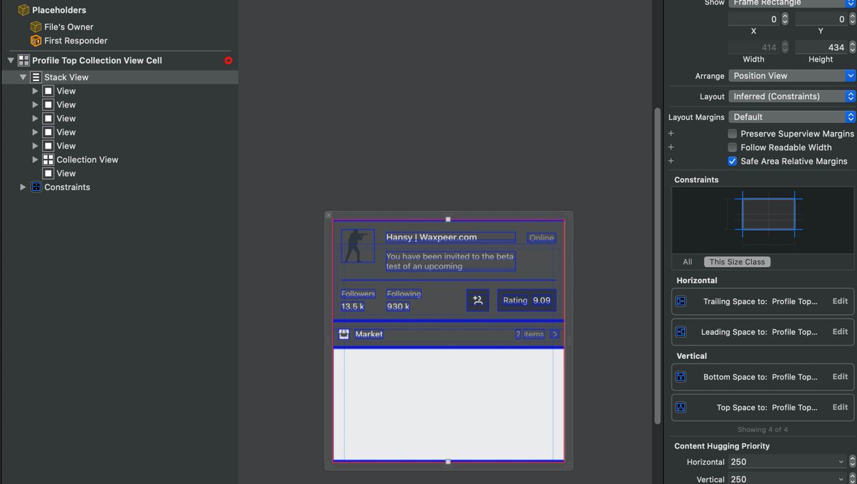Select the Following label in preview
The width and height of the screenshot is (857, 484).
404,294
